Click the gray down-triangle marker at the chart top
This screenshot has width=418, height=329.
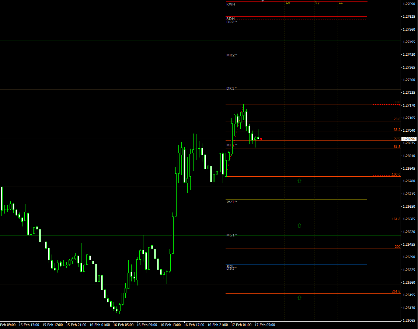(263, 1)
